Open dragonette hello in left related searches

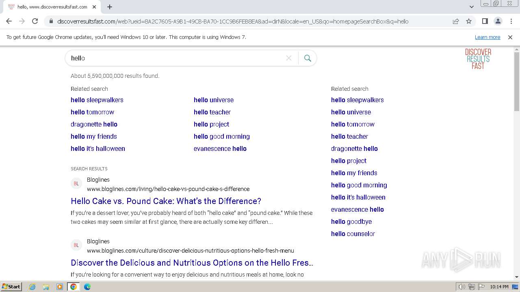tap(94, 124)
